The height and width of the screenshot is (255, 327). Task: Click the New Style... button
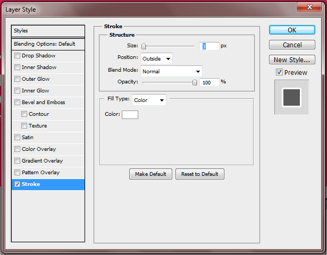[292, 59]
